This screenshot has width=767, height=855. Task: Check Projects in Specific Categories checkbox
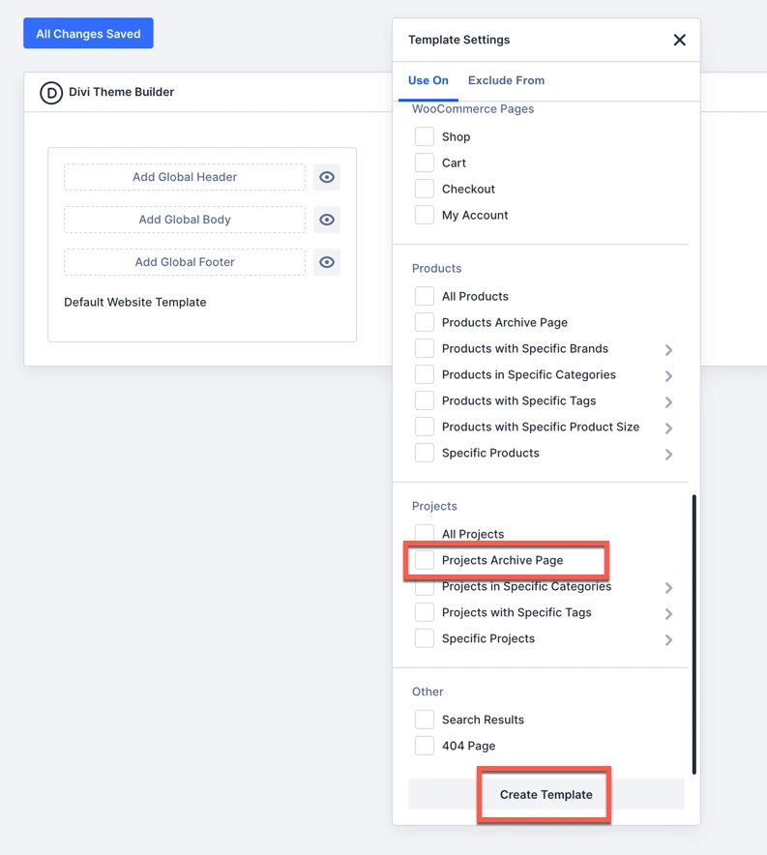424,587
